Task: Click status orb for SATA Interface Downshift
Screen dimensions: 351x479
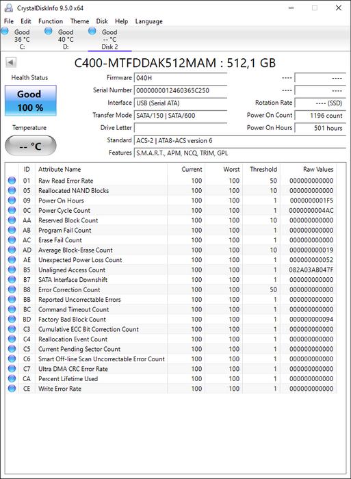Action: (12, 279)
